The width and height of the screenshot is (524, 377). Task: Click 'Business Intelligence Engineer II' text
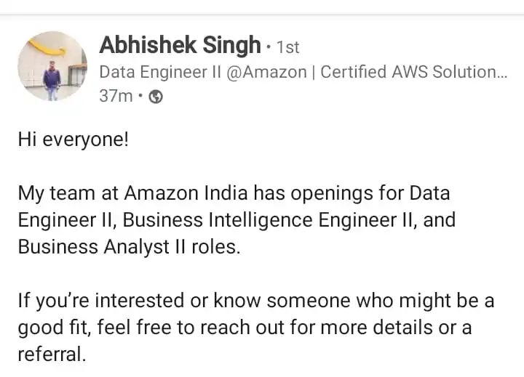(x=260, y=221)
